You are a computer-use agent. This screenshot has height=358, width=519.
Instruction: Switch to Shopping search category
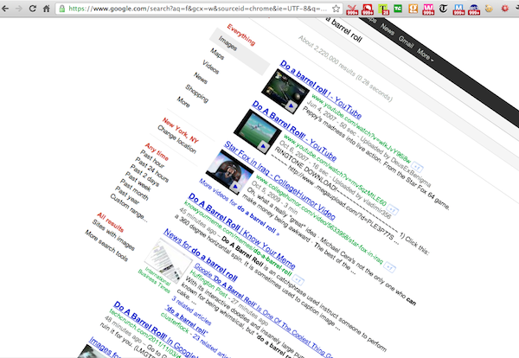(x=197, y=93)
